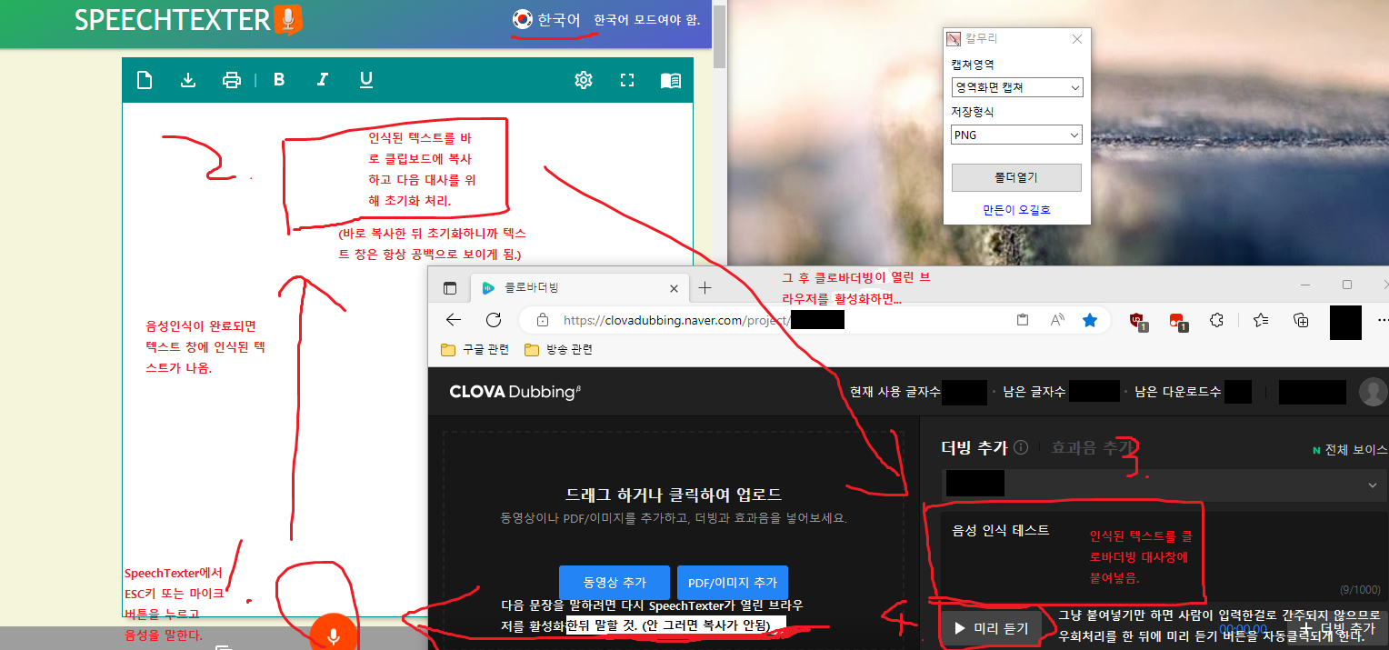Click the 남은 다운로드수 label
Screen dimensions: 1389x650
[x=1179, y=392]
